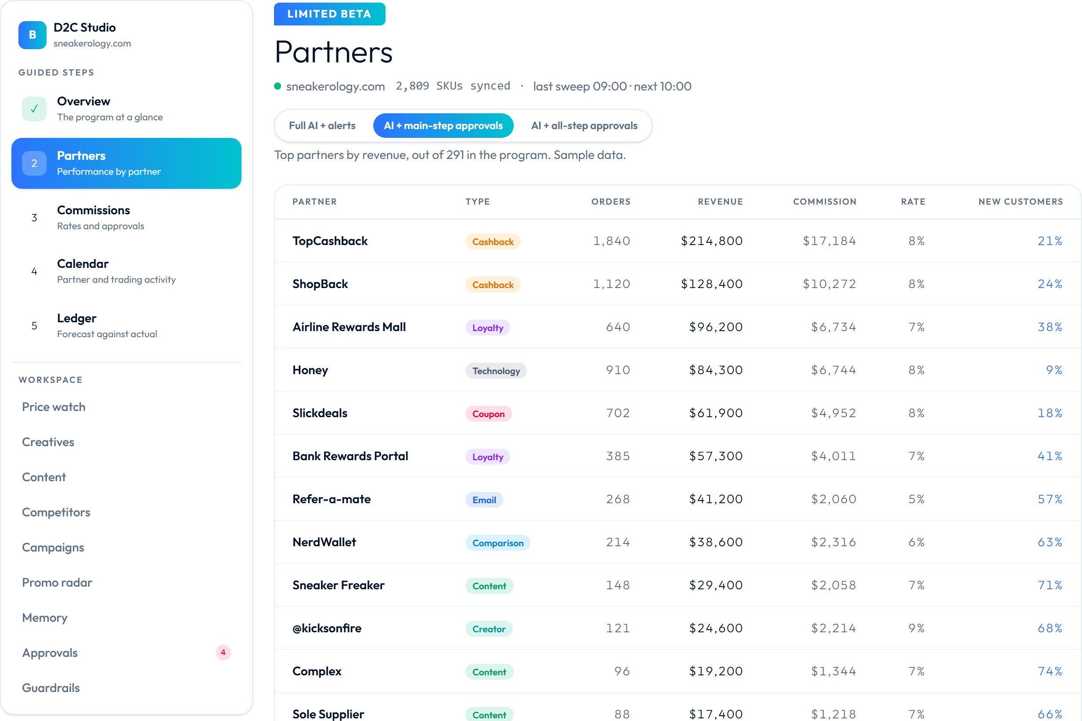Open the Partners guided step
The image size is (1082, 721).
click(x=126, y=163)
